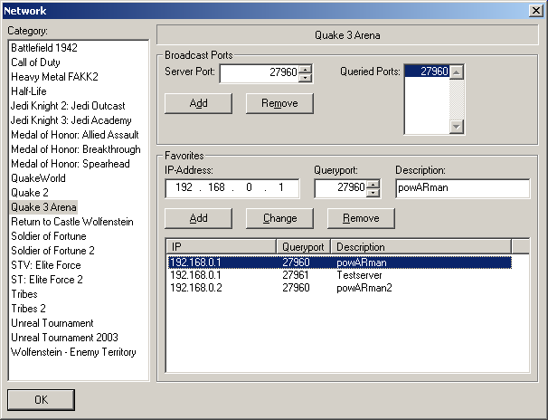
Task: Confirm dialog with OK button
Action: [x=41, y=400]
